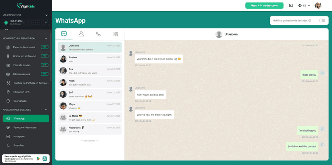Click the screen capture icon in sidebar
This screenshot has height=165, width=332.
coord(8,83)
